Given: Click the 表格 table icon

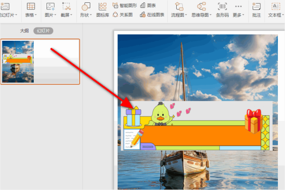Looking at the screenshot, I should 31,6.
